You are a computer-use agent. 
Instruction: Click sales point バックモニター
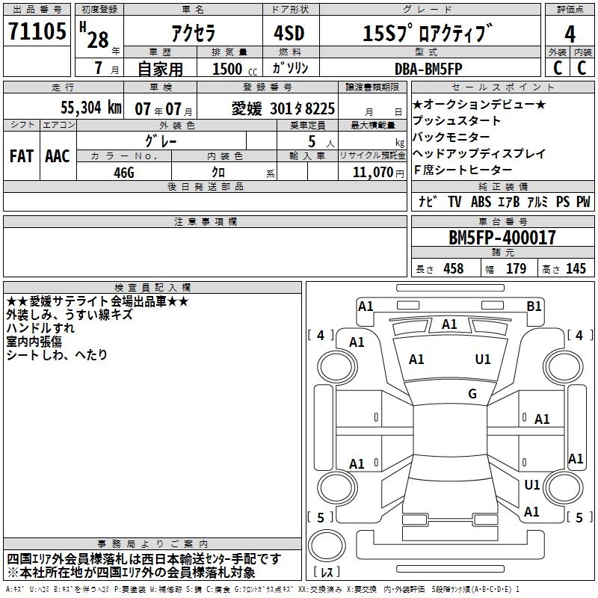(x=451, y=137)
